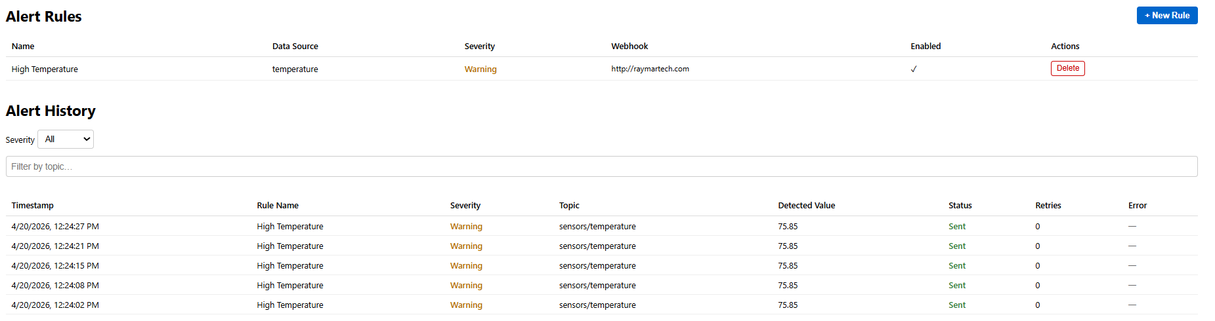Image resolution: width=1215 pixels, height=321 pixels.
Task: Click the Detected Value column header
Action: tap(806, 206)
